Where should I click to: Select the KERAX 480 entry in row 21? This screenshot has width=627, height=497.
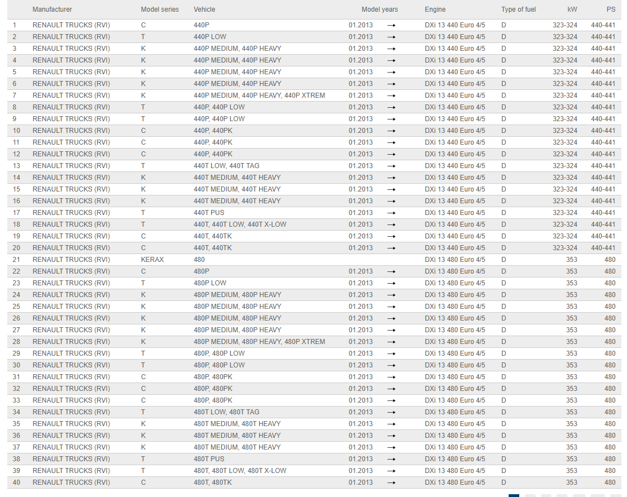click(x=199, y=260)
